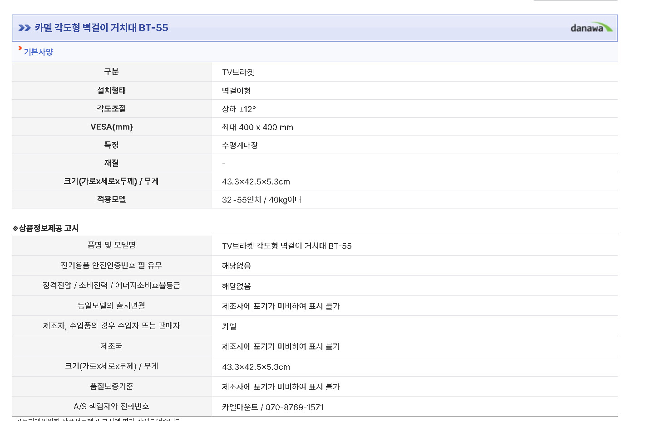Click the '설치형태' row label
Screen dimensions: 656x421
click(111, 90)
